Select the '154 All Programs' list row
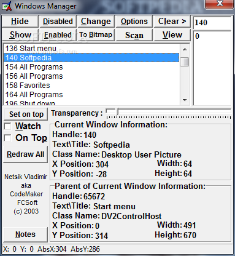Screen dimensions: 235x256 [x=91, y=67]
